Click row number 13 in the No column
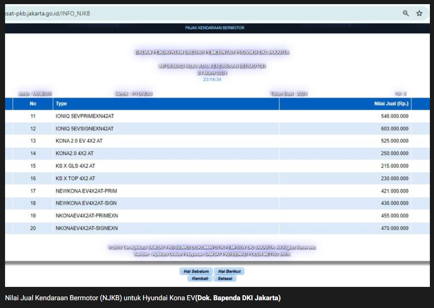The image size is (434, 308). pos(33,141)
